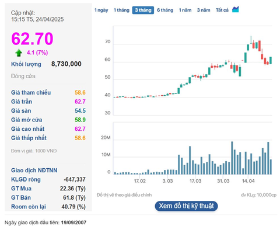Click the Giá trần ceiling price 62.7
The height and width of the screenshot is (226, 280).
[80, 102]
